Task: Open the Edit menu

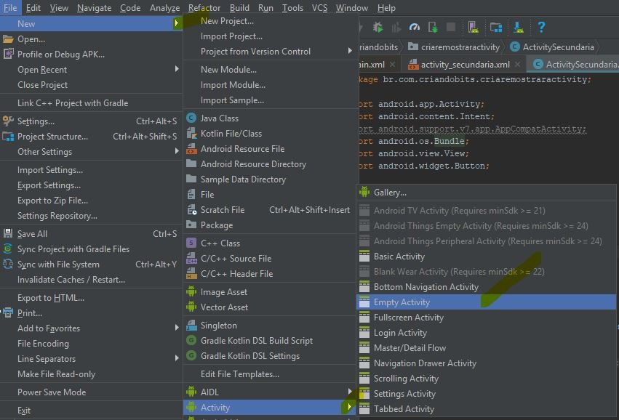Action: pyautogui.click(x=33, y=8)
